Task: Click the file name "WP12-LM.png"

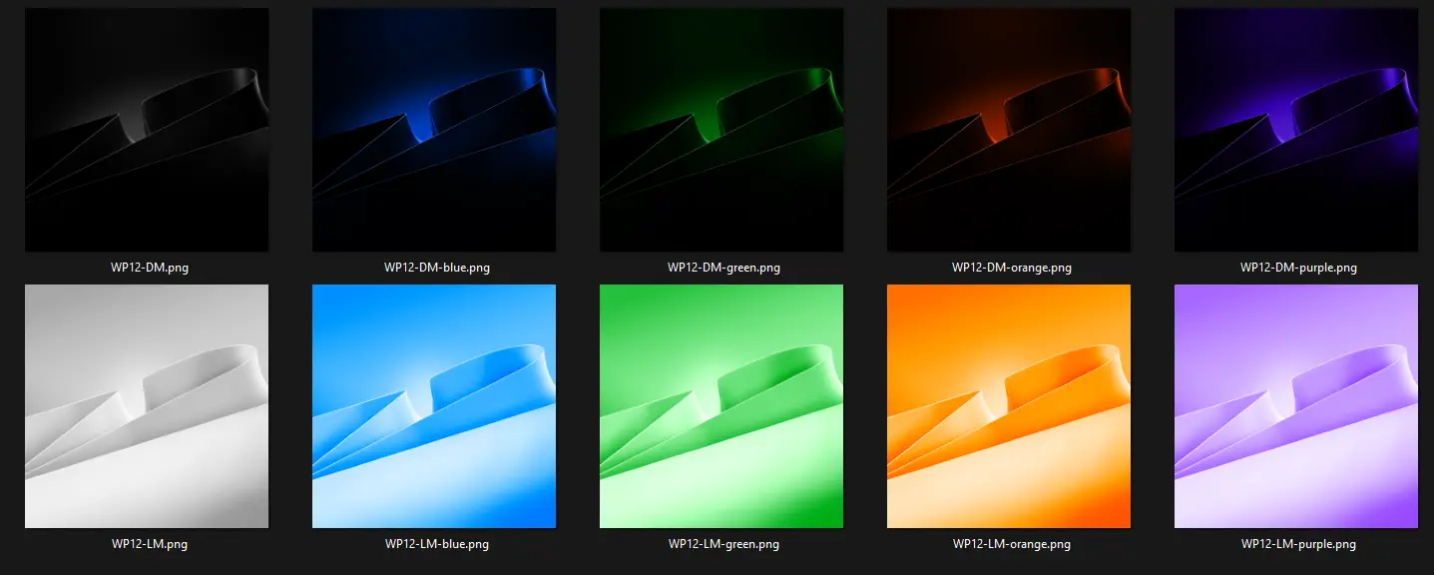Action: pos(150,544)
